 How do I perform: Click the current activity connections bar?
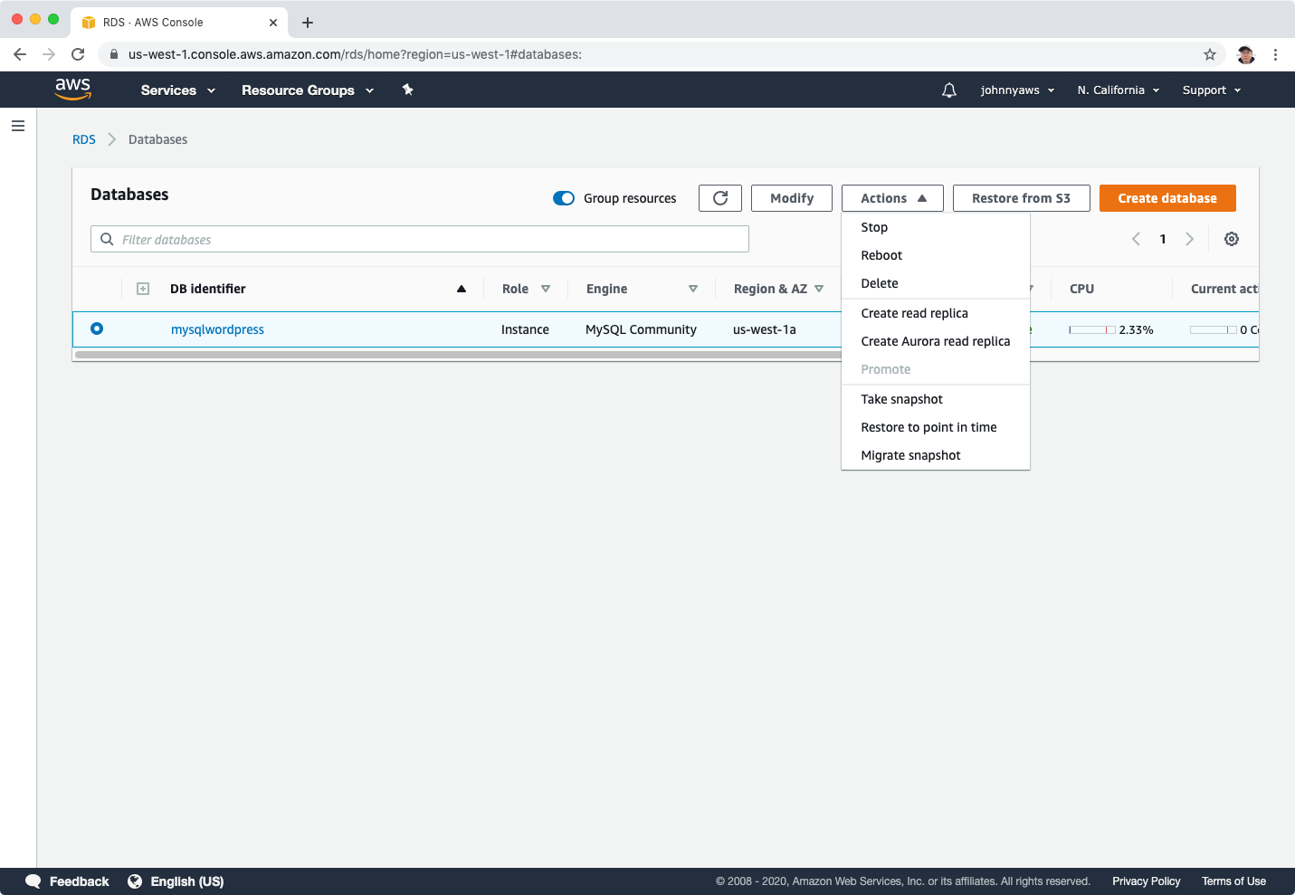(1214, 329)
